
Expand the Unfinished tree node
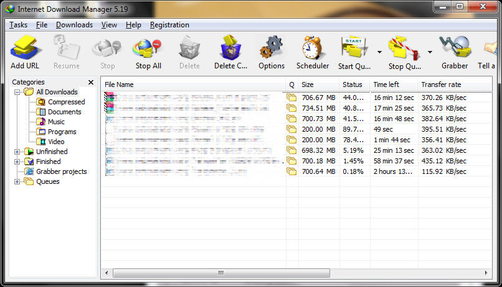(x=17, y=152)
